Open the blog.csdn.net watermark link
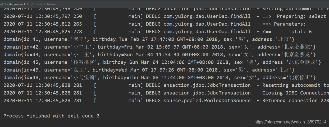Viewport: 329px width, 127px height. [x=290, y=122]
